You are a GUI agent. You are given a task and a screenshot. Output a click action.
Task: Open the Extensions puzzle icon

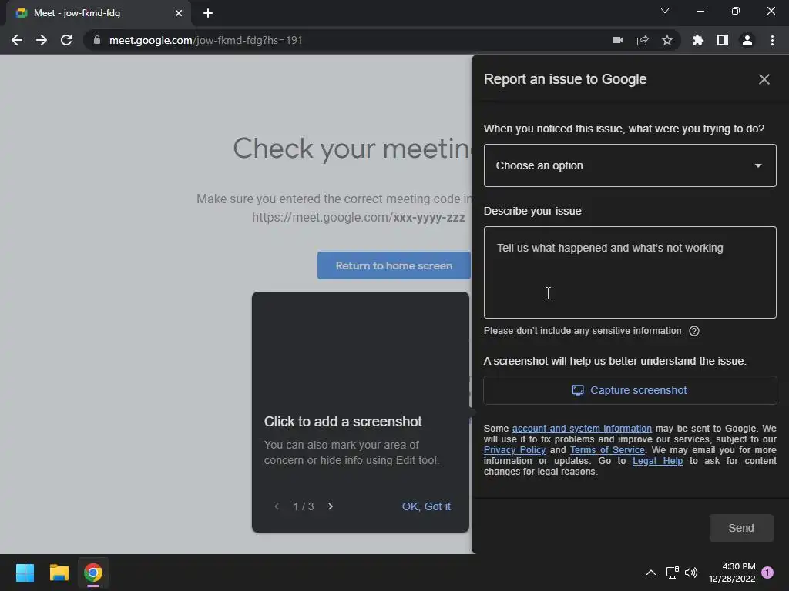tap(698, 40)
